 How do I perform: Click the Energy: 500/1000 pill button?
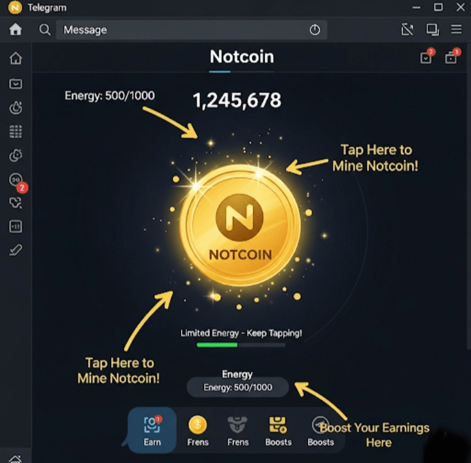(237, 387)
